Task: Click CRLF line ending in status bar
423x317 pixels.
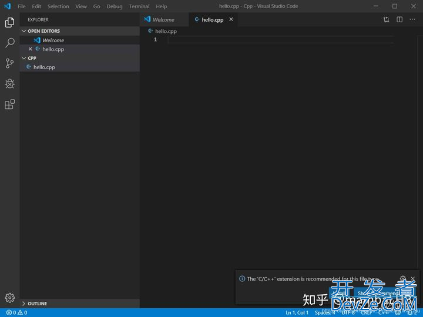Action: click(x=366, y=312)
